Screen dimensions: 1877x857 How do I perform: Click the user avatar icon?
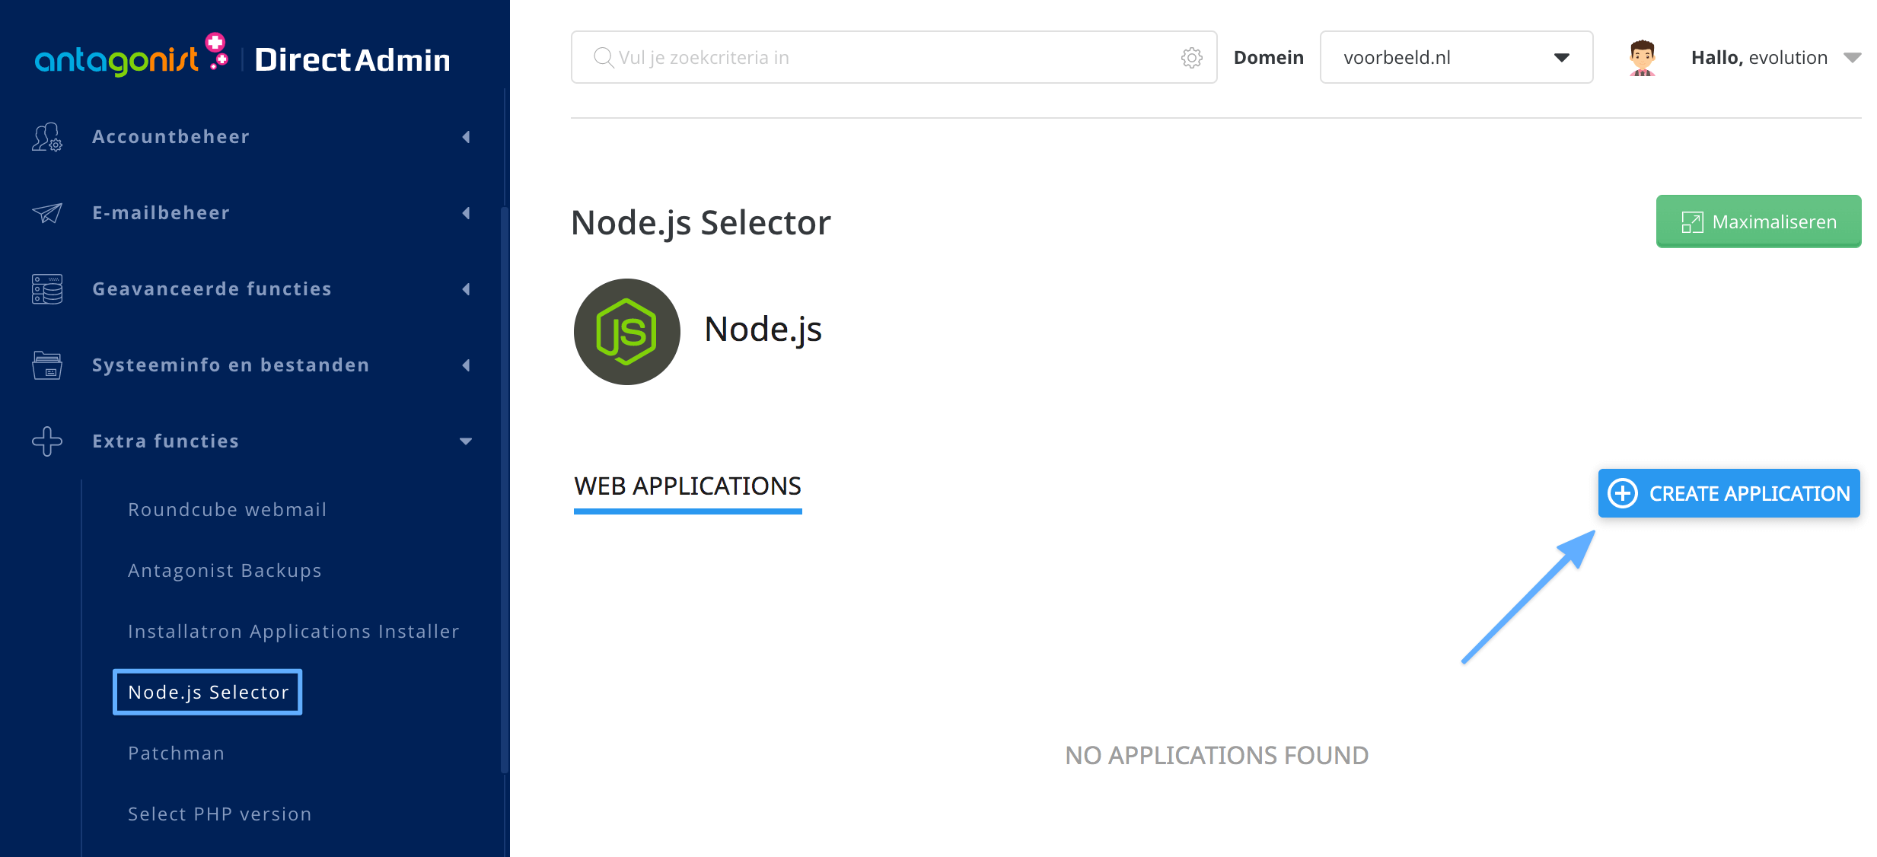click(x=1643, y=58)
